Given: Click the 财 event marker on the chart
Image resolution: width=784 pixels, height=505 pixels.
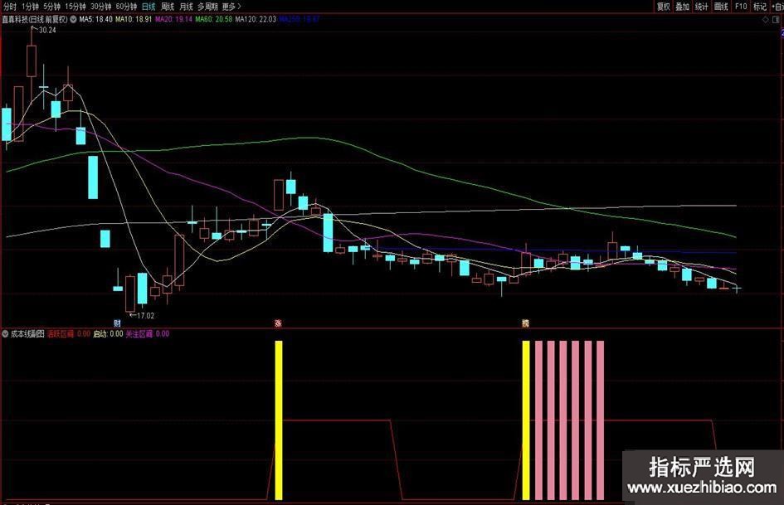Looking at the screenshot, I should (x=117, y=323).
